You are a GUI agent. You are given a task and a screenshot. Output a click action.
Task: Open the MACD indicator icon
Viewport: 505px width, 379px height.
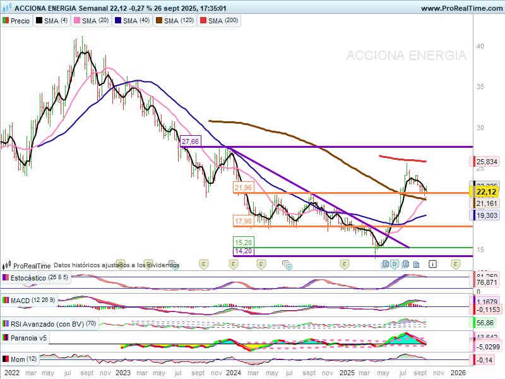[x=6, y=301]
